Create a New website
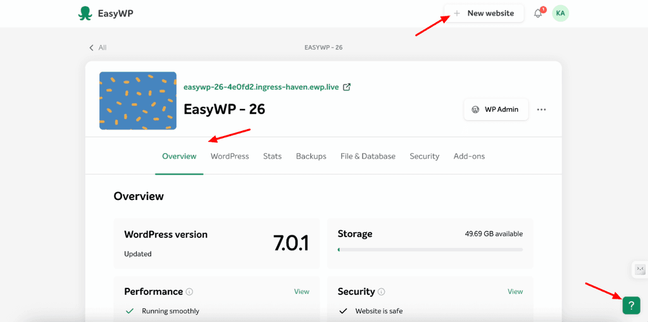The height and width of the screenshot is (322, 648). [484, 13]
